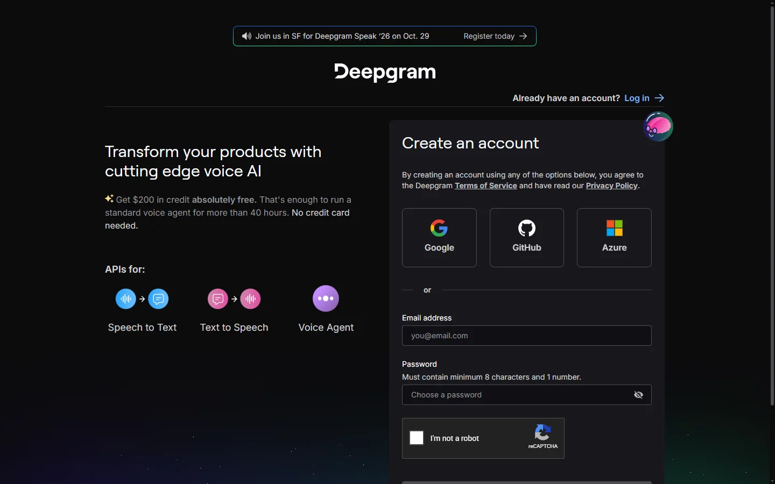
Task: Click the Speech to Text label
Action: coord(142,328)
